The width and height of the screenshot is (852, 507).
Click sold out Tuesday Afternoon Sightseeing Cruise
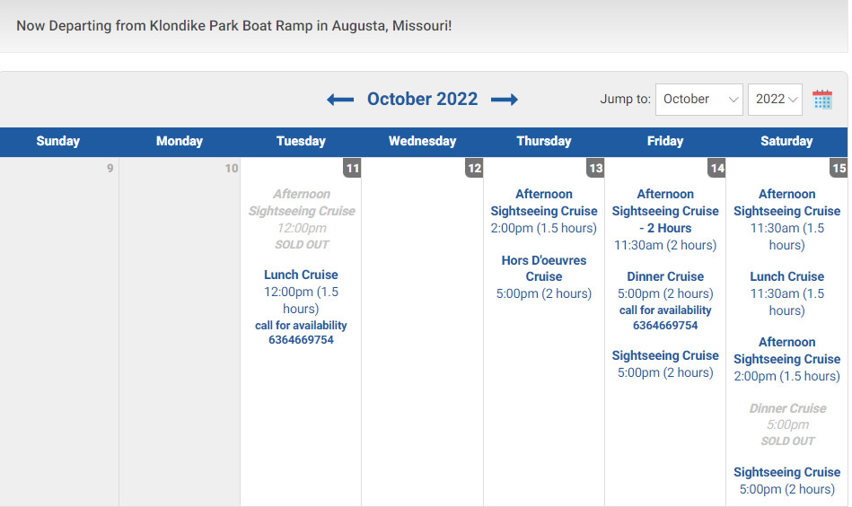click(302, 203)
